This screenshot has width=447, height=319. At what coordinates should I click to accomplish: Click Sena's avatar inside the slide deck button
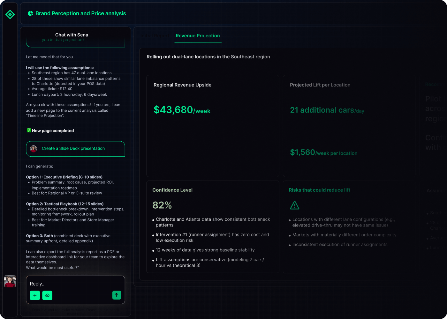[x=34, y=149]
